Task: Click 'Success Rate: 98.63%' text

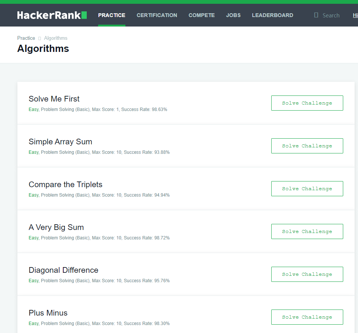Action: coord(144,109)
